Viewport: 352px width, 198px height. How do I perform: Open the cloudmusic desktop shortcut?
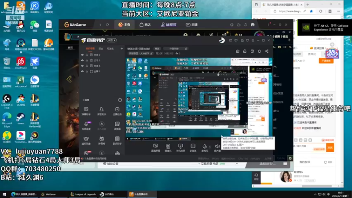click(21, 63)
